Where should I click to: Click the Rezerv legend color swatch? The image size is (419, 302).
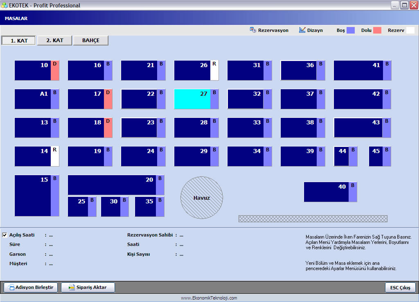point(410,30)
